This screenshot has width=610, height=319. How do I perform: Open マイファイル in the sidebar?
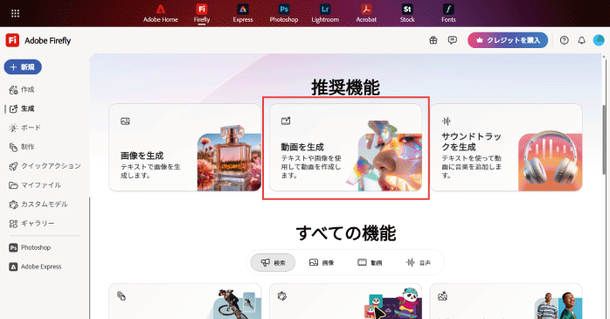(35, 184)
